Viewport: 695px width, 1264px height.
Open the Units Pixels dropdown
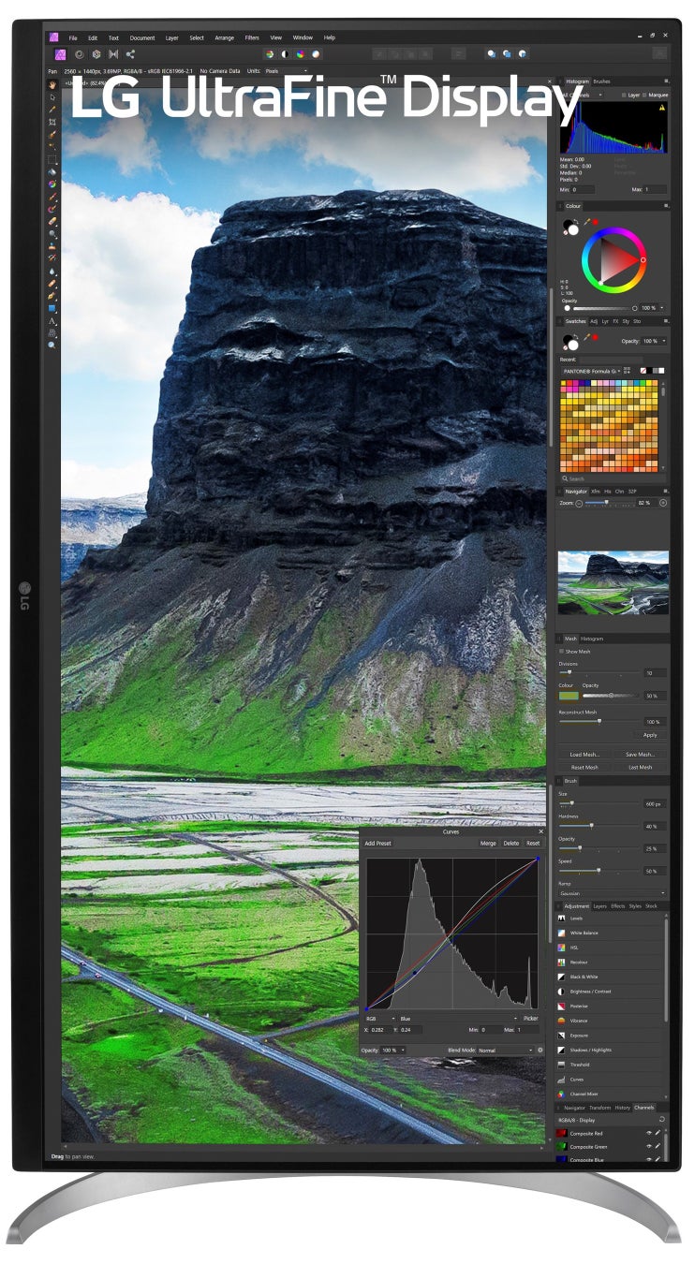coord(286,71)
